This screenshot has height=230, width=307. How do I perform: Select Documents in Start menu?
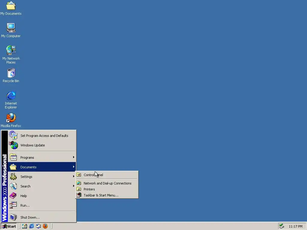coord(42,167)
